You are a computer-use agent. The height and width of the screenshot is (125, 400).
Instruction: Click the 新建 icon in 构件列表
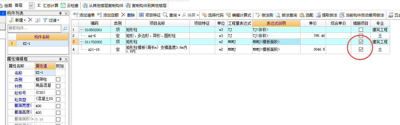point(11,20)
